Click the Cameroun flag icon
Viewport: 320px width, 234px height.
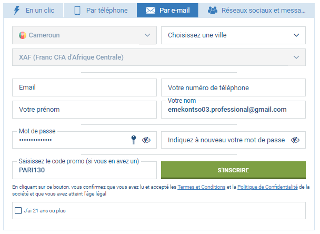pos(23,35)
